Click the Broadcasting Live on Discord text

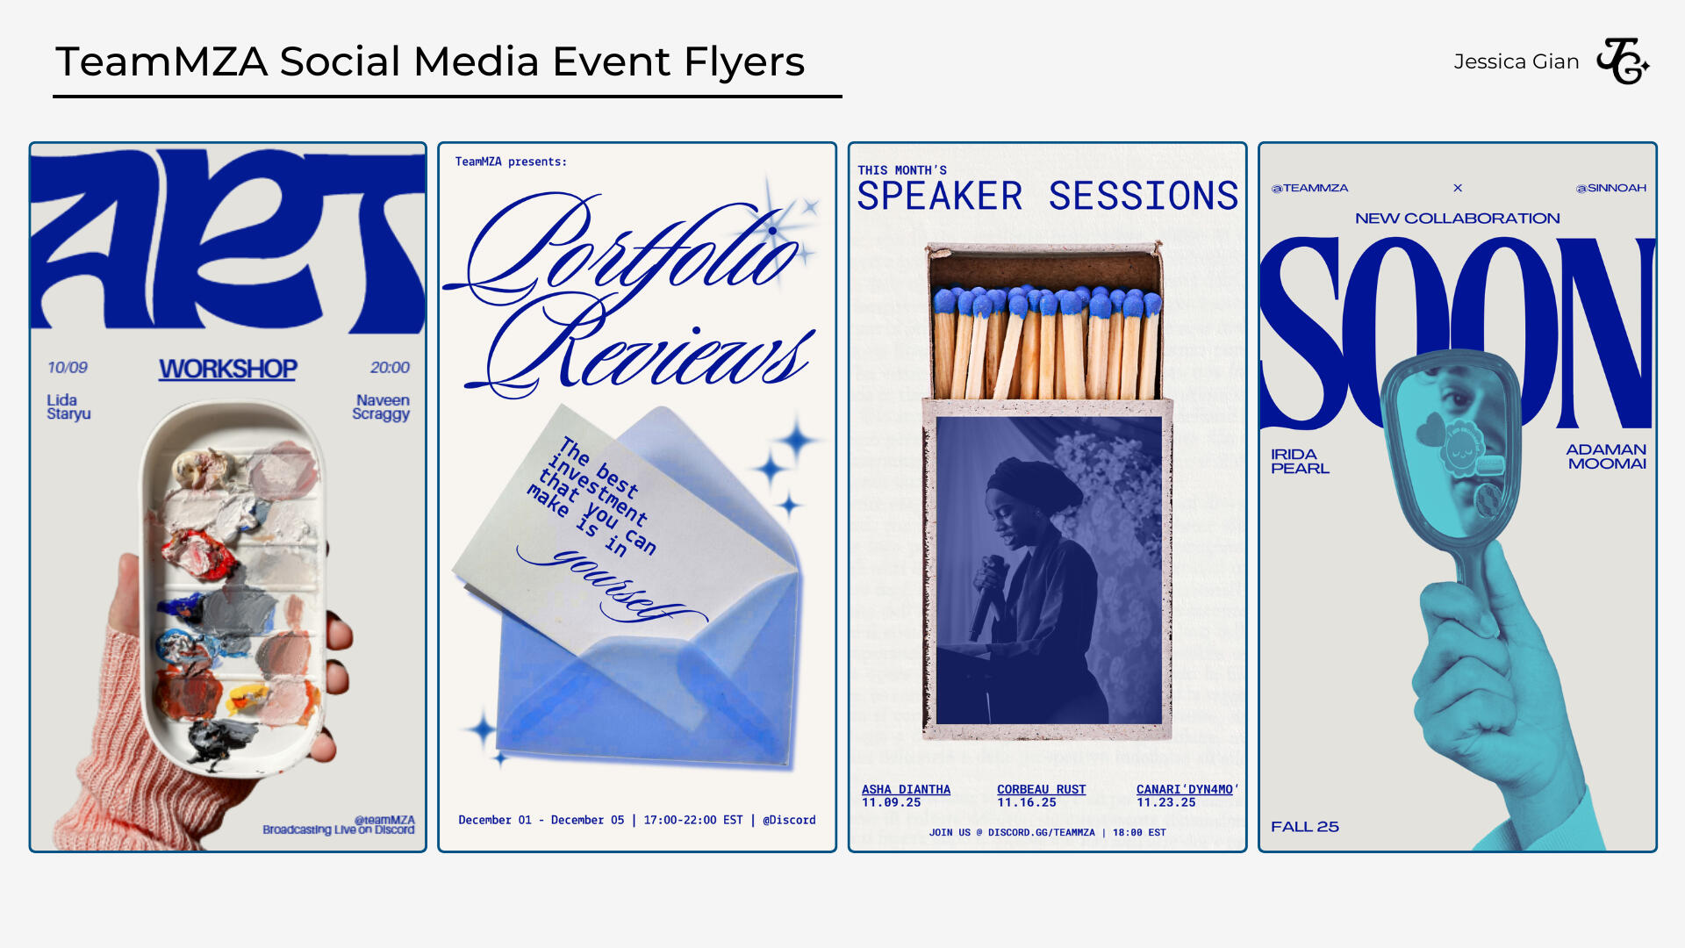(x=338, y=829)
